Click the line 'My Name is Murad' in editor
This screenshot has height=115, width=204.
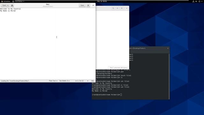point(8,11)
